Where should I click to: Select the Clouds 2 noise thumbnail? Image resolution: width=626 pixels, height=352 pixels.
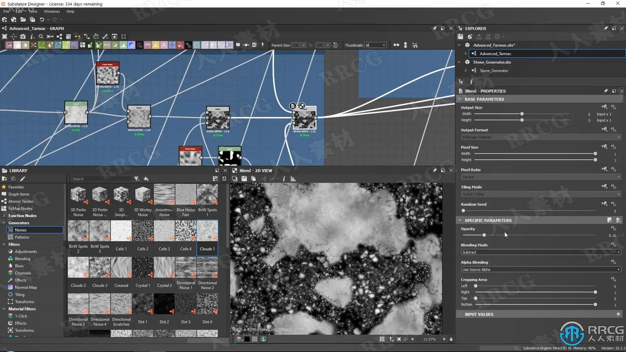coord(78,268)
